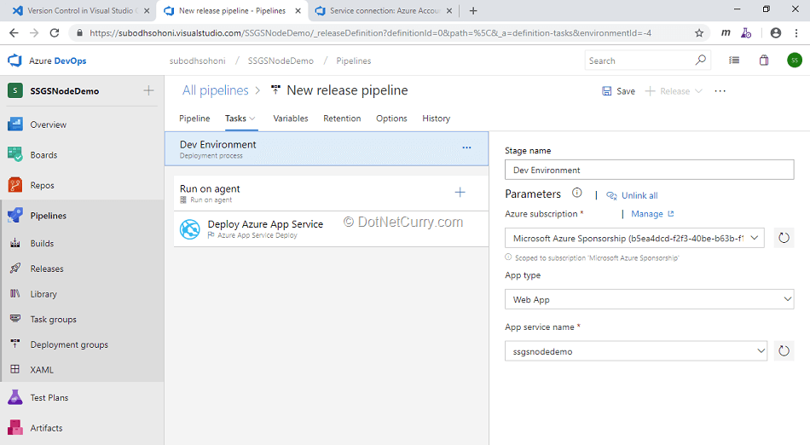Screen dimensions: 810x445
Task: Expand the Tasks tab chevron
Action: (x=252, y=118)
